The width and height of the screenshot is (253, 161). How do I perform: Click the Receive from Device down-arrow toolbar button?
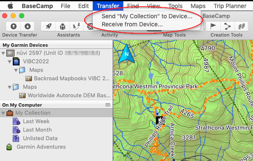28,26
